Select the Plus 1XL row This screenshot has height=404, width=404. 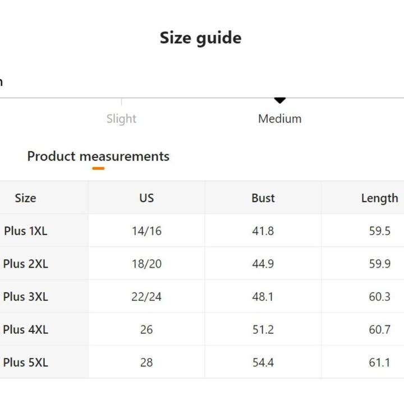click(25, 231)
